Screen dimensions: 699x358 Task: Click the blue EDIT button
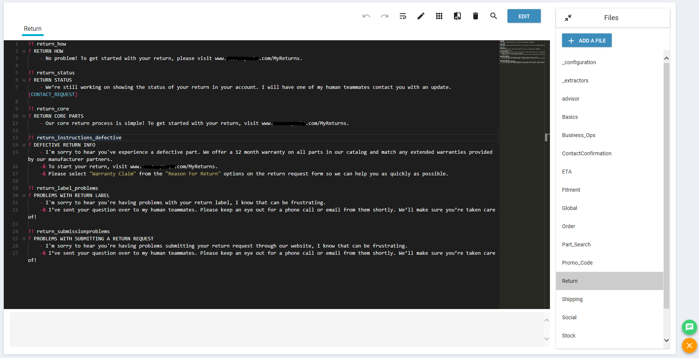pos(524,16)
